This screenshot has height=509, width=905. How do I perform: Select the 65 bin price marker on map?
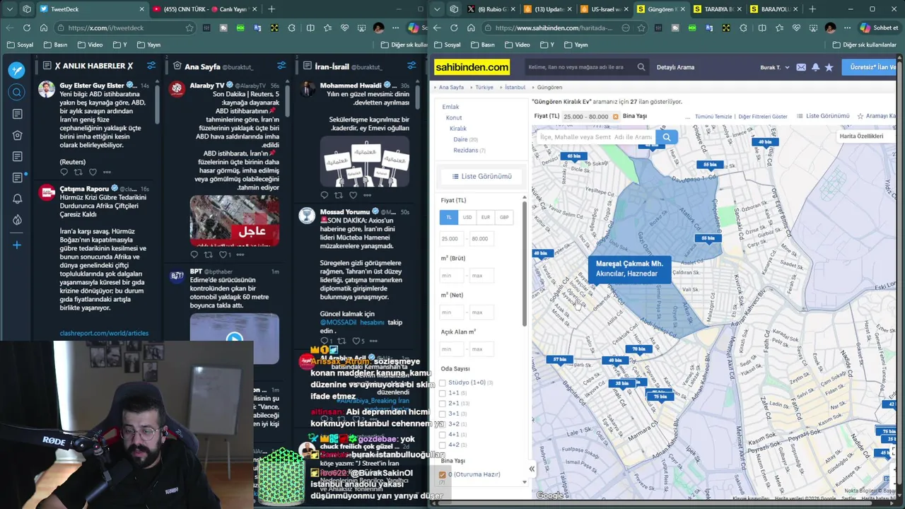[573, 156]
